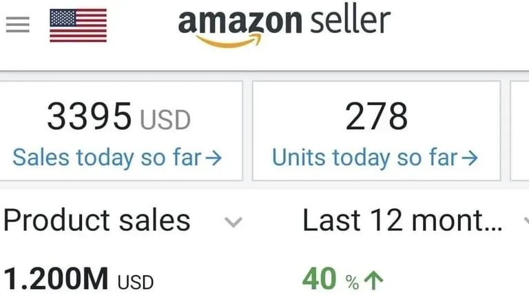Image resolution: width=529 pixels, height=297 pixels.
Task: Expand the Product sales dropdown chevron
Action: (234, 222)
